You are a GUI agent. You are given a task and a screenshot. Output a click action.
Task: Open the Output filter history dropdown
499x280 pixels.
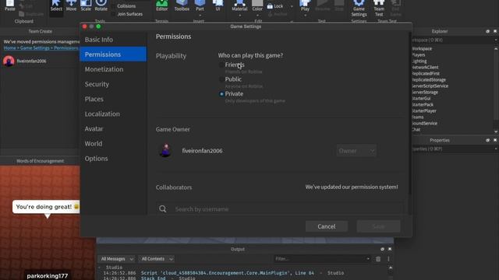368,259
